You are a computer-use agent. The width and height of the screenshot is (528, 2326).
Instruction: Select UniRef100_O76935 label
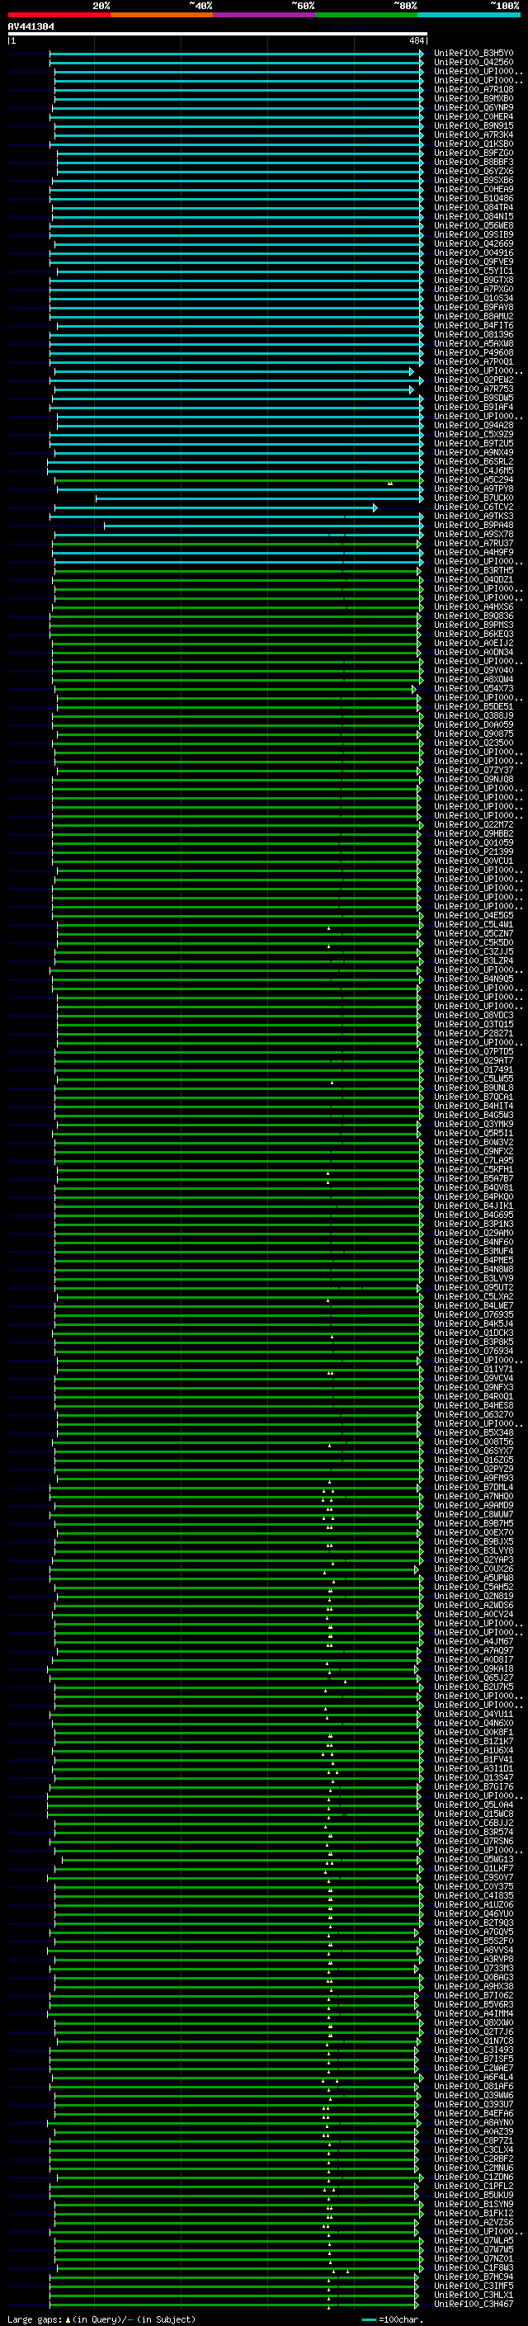point(473,1314)
